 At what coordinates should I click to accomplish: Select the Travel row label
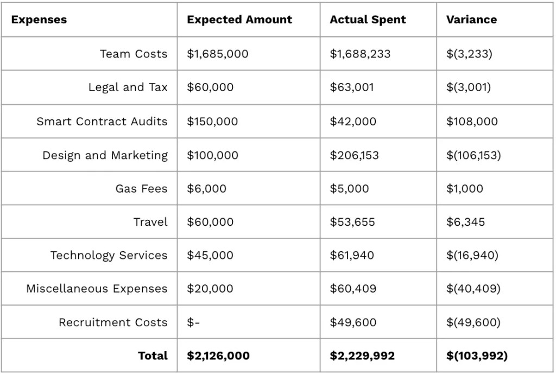click(x=150, y=222)
